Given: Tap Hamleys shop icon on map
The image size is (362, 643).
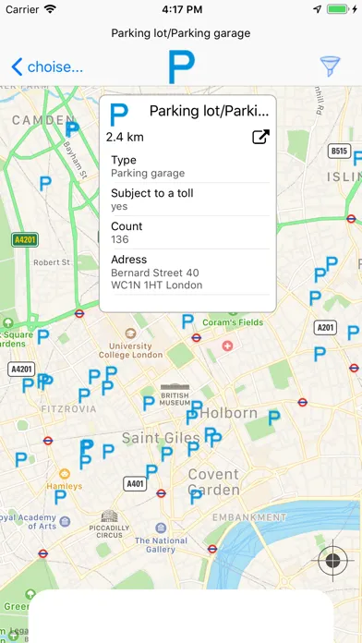Looking at the screenshot, I should point(65,474).
